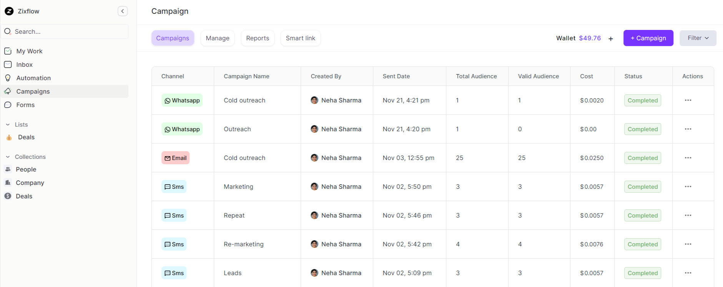The image size is (723, 287).
Task: Open People collection in sidebar
Action: coord(26,169)
